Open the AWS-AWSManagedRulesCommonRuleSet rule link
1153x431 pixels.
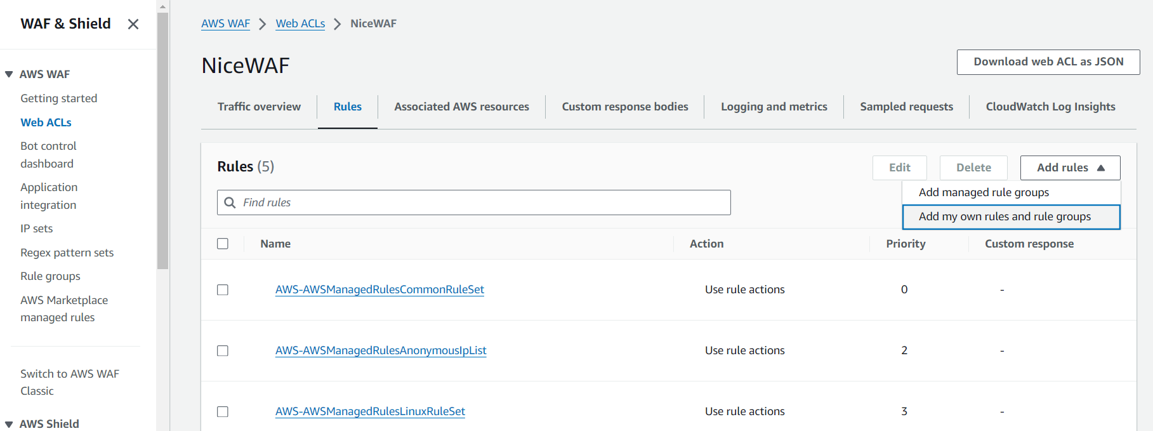379,289
